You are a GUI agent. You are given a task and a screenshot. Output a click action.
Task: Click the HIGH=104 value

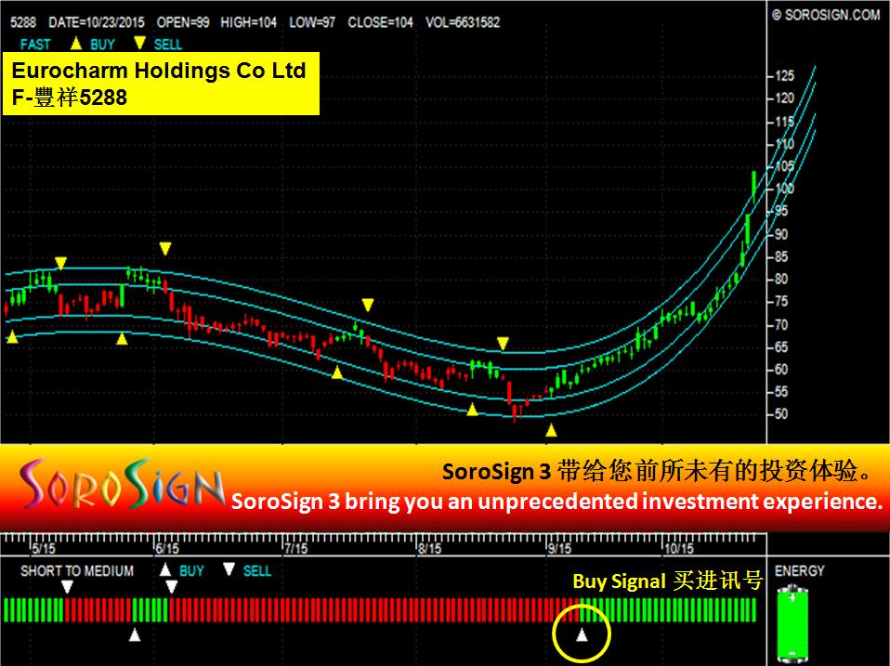[x=249, y=22]
